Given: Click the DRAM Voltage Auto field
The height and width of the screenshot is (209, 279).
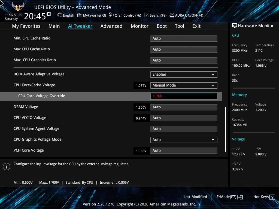Looking at the screenshot, I should (184, 107).
